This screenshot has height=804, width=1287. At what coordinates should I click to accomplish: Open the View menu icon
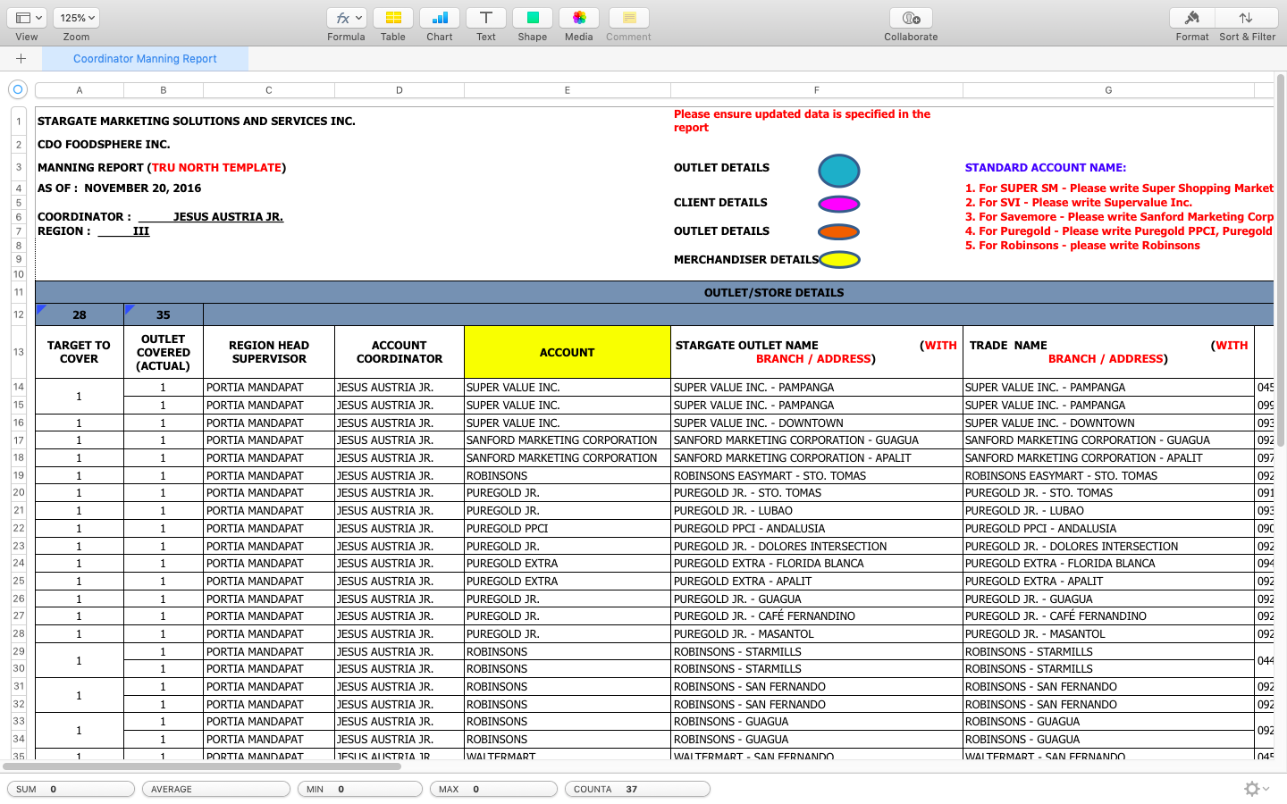27,18
